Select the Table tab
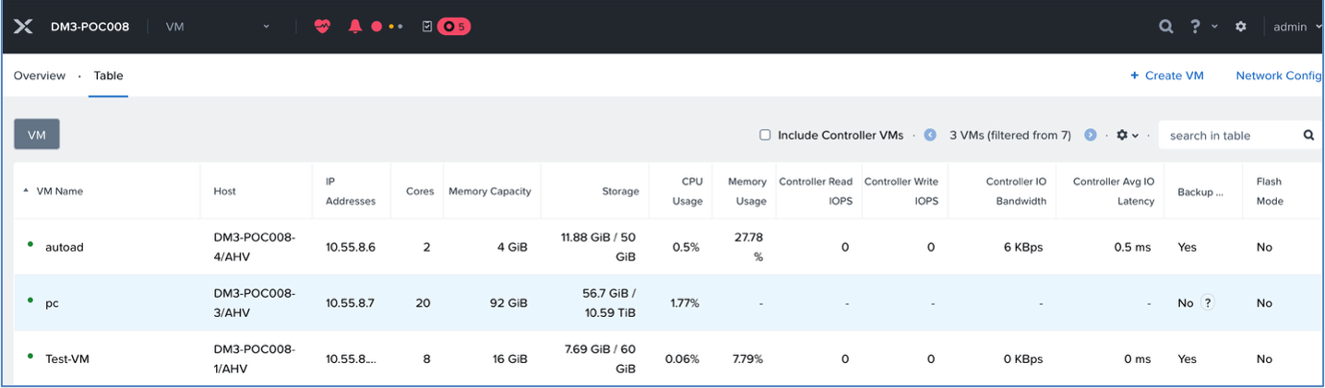Viewport: 1325px width, 388px height. [x=108, y=76]
